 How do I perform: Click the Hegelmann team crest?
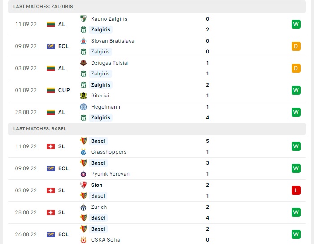click(83, 107)
